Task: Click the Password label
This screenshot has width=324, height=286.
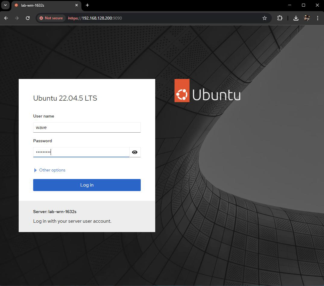Action: coord(42,141)
